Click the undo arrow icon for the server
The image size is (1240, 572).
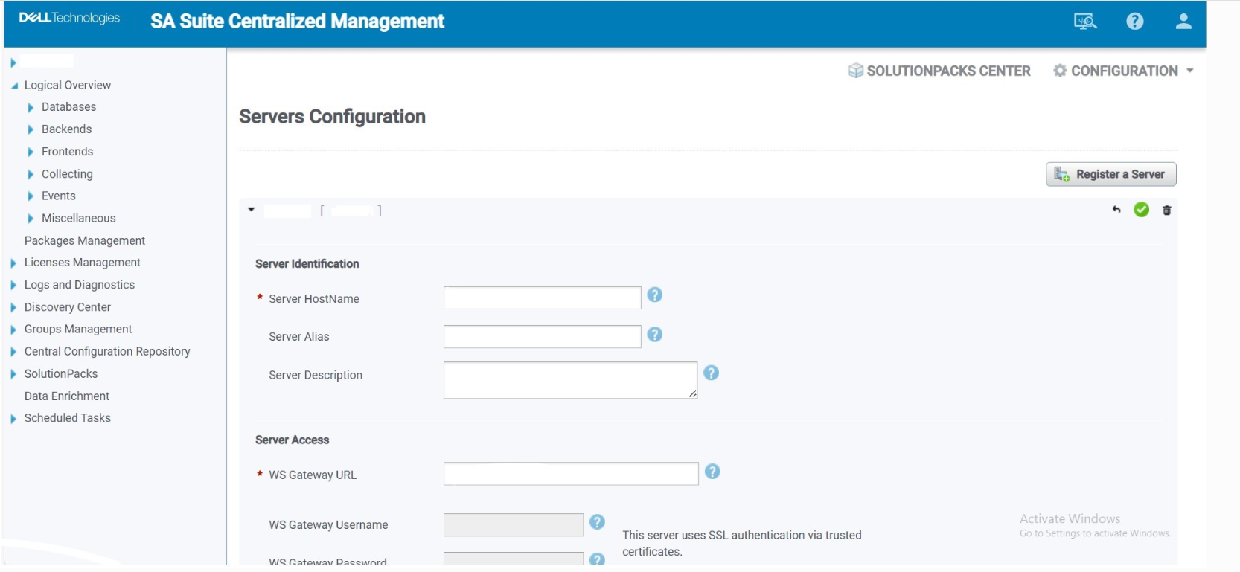(1116, 211)
